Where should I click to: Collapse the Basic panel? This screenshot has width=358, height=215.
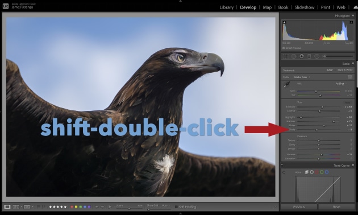(x=353, y=64)
